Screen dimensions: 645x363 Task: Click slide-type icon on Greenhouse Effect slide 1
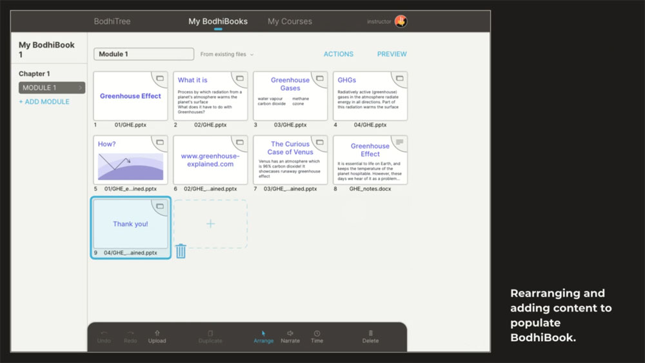(x=159, y=78)
